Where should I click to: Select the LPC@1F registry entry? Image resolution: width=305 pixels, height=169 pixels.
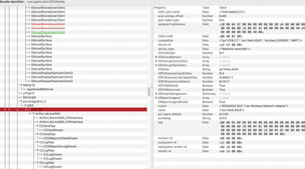click(25, 93)
